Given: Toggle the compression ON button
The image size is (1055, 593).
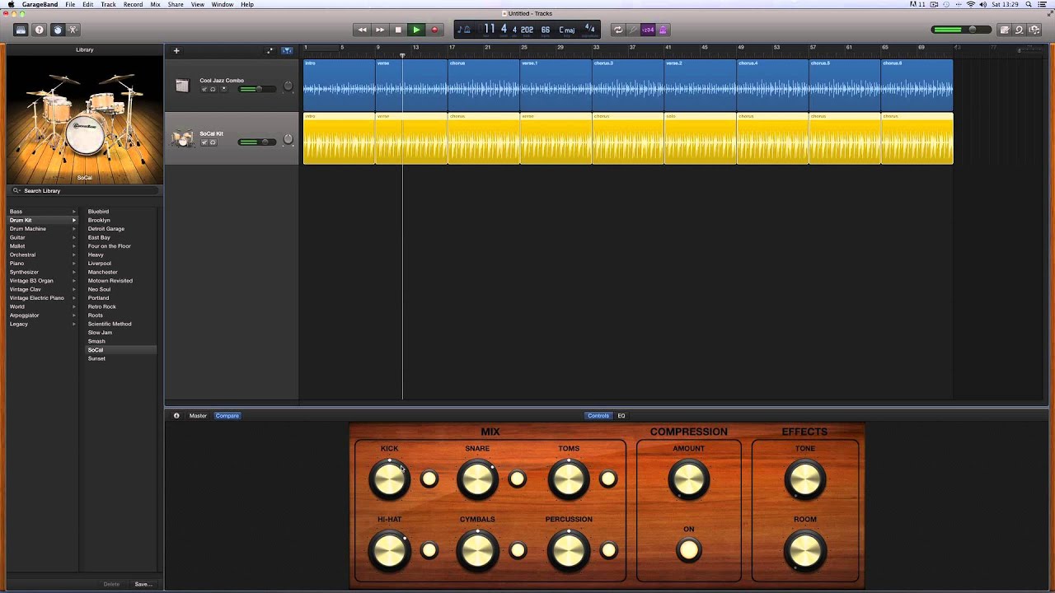Looking at the screenshot, I should click(689, 550).
